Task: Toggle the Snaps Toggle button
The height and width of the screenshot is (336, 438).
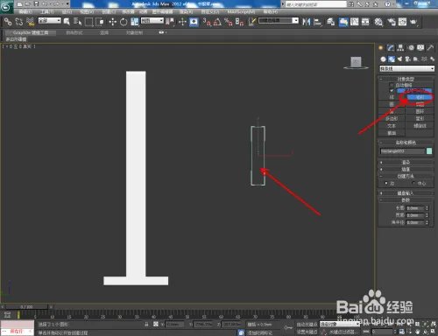Action: (x=207, y=22)
